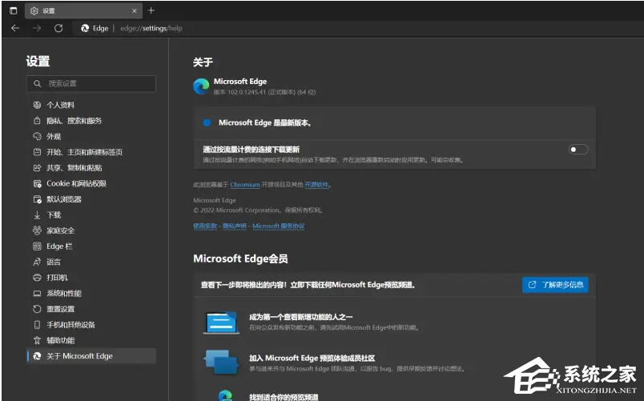Click the 语言 language icon
This screenshot has height=401, width=644.
37,262
